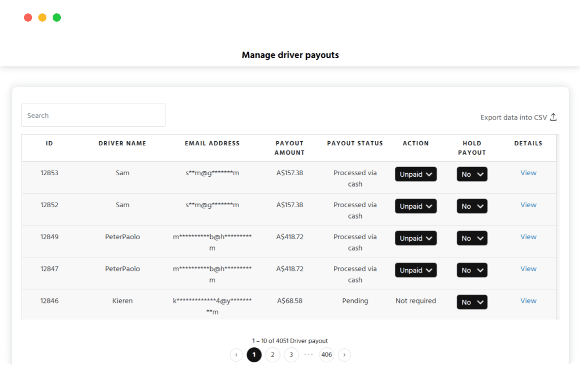Screen dimensions: 580x367
Task: Click the previous page chevron icon
Action: click(x=236, y=355)
